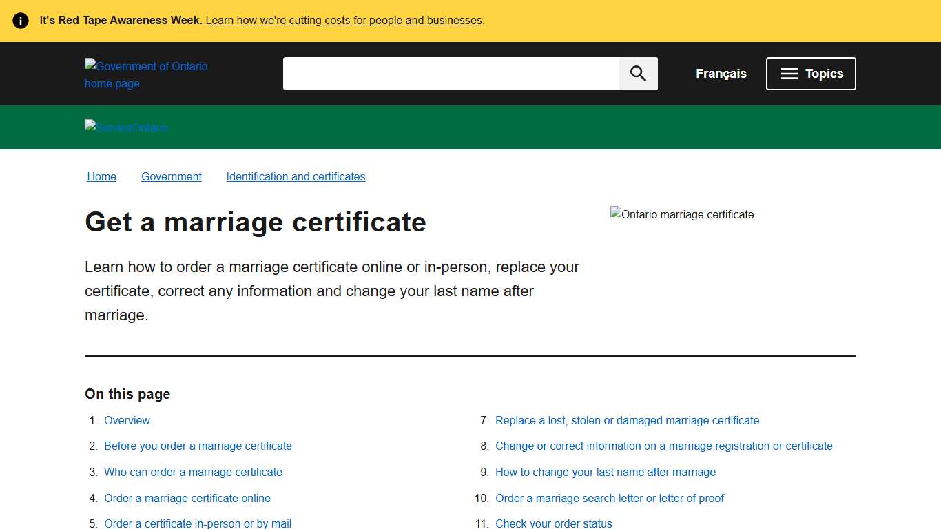This screenshot has height=529, width=941.
Task: Open the ServiceOntario home page via its logo
Action: click(126, 127)
